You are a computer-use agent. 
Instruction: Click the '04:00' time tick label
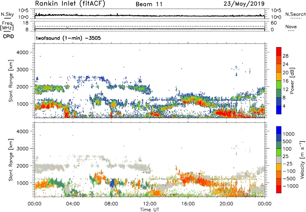pos(73,204)
